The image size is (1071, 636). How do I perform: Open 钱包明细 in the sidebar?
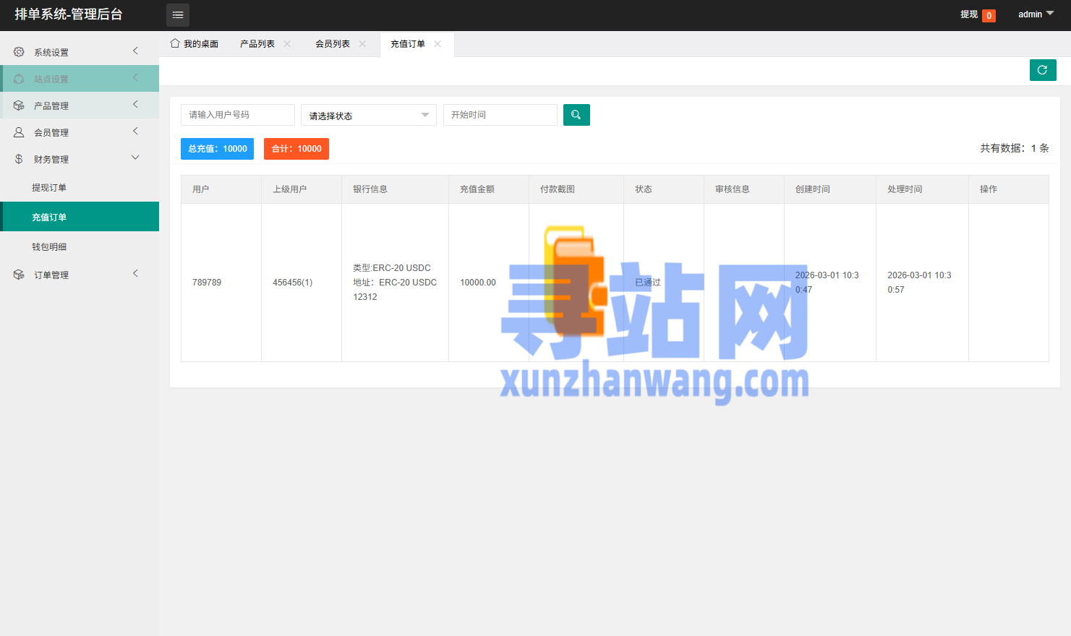point(49,247)
